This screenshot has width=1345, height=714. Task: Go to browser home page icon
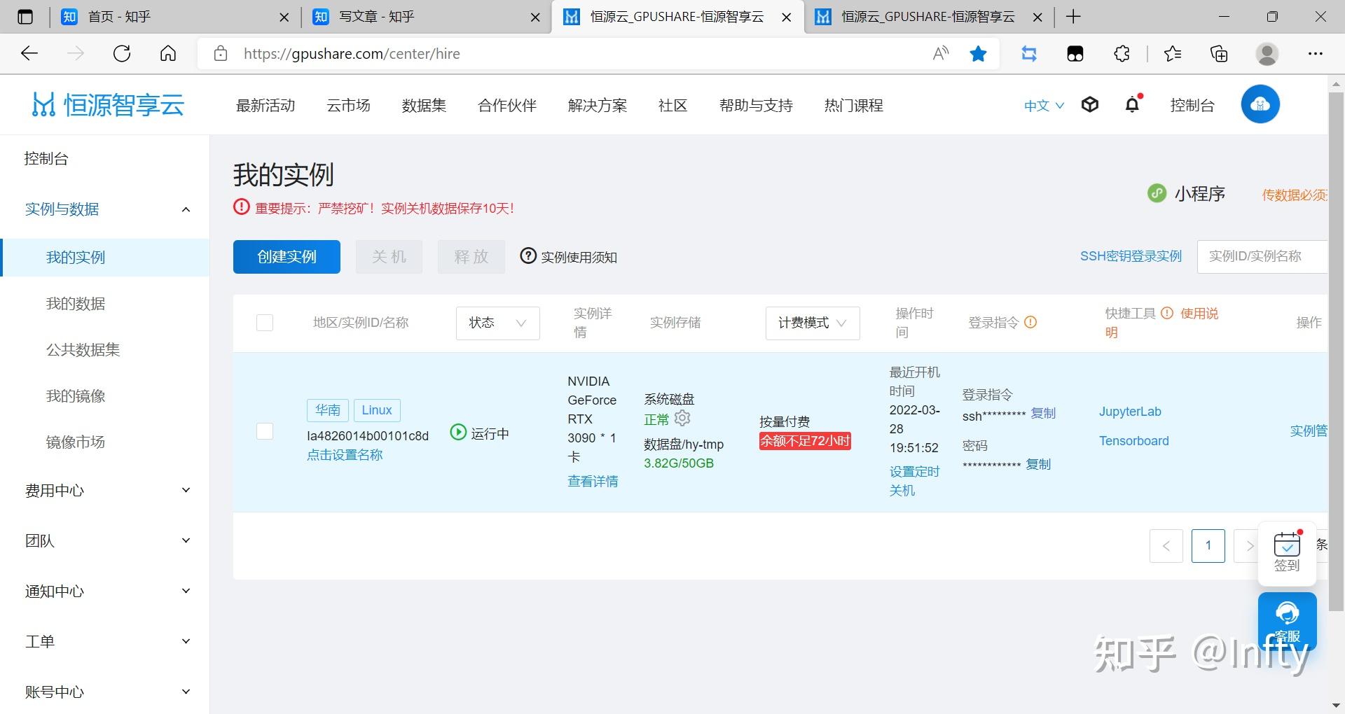168,54
